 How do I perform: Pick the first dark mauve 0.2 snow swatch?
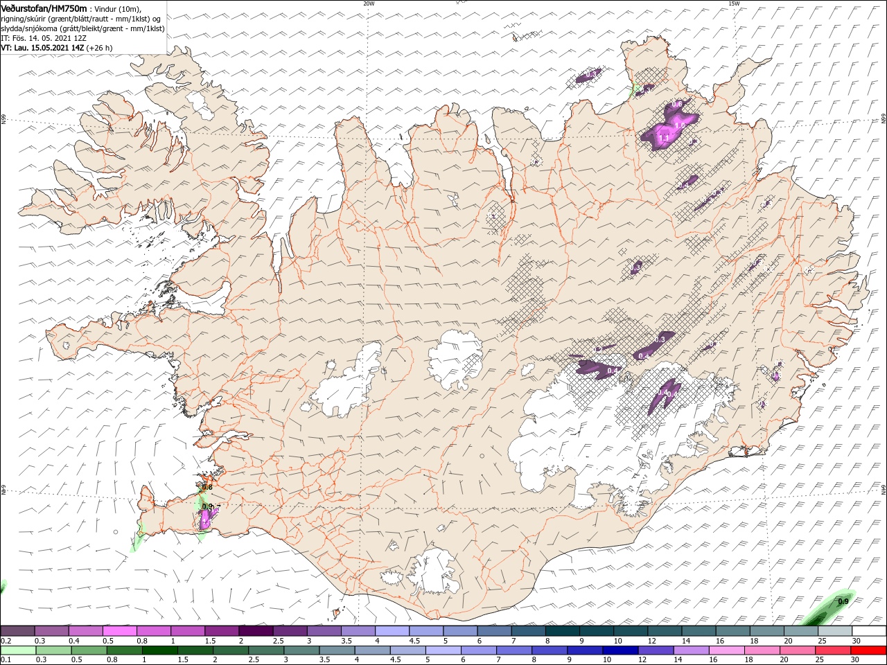[x=17, y=631]
